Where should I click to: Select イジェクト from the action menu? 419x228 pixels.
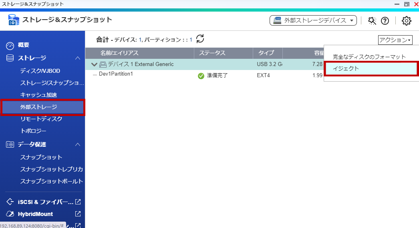(x=371, y=68)
